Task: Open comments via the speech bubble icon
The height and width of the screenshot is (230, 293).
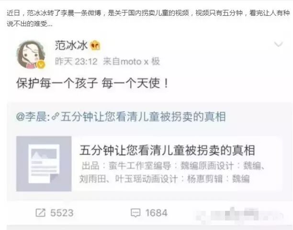Action: [135, 213]
